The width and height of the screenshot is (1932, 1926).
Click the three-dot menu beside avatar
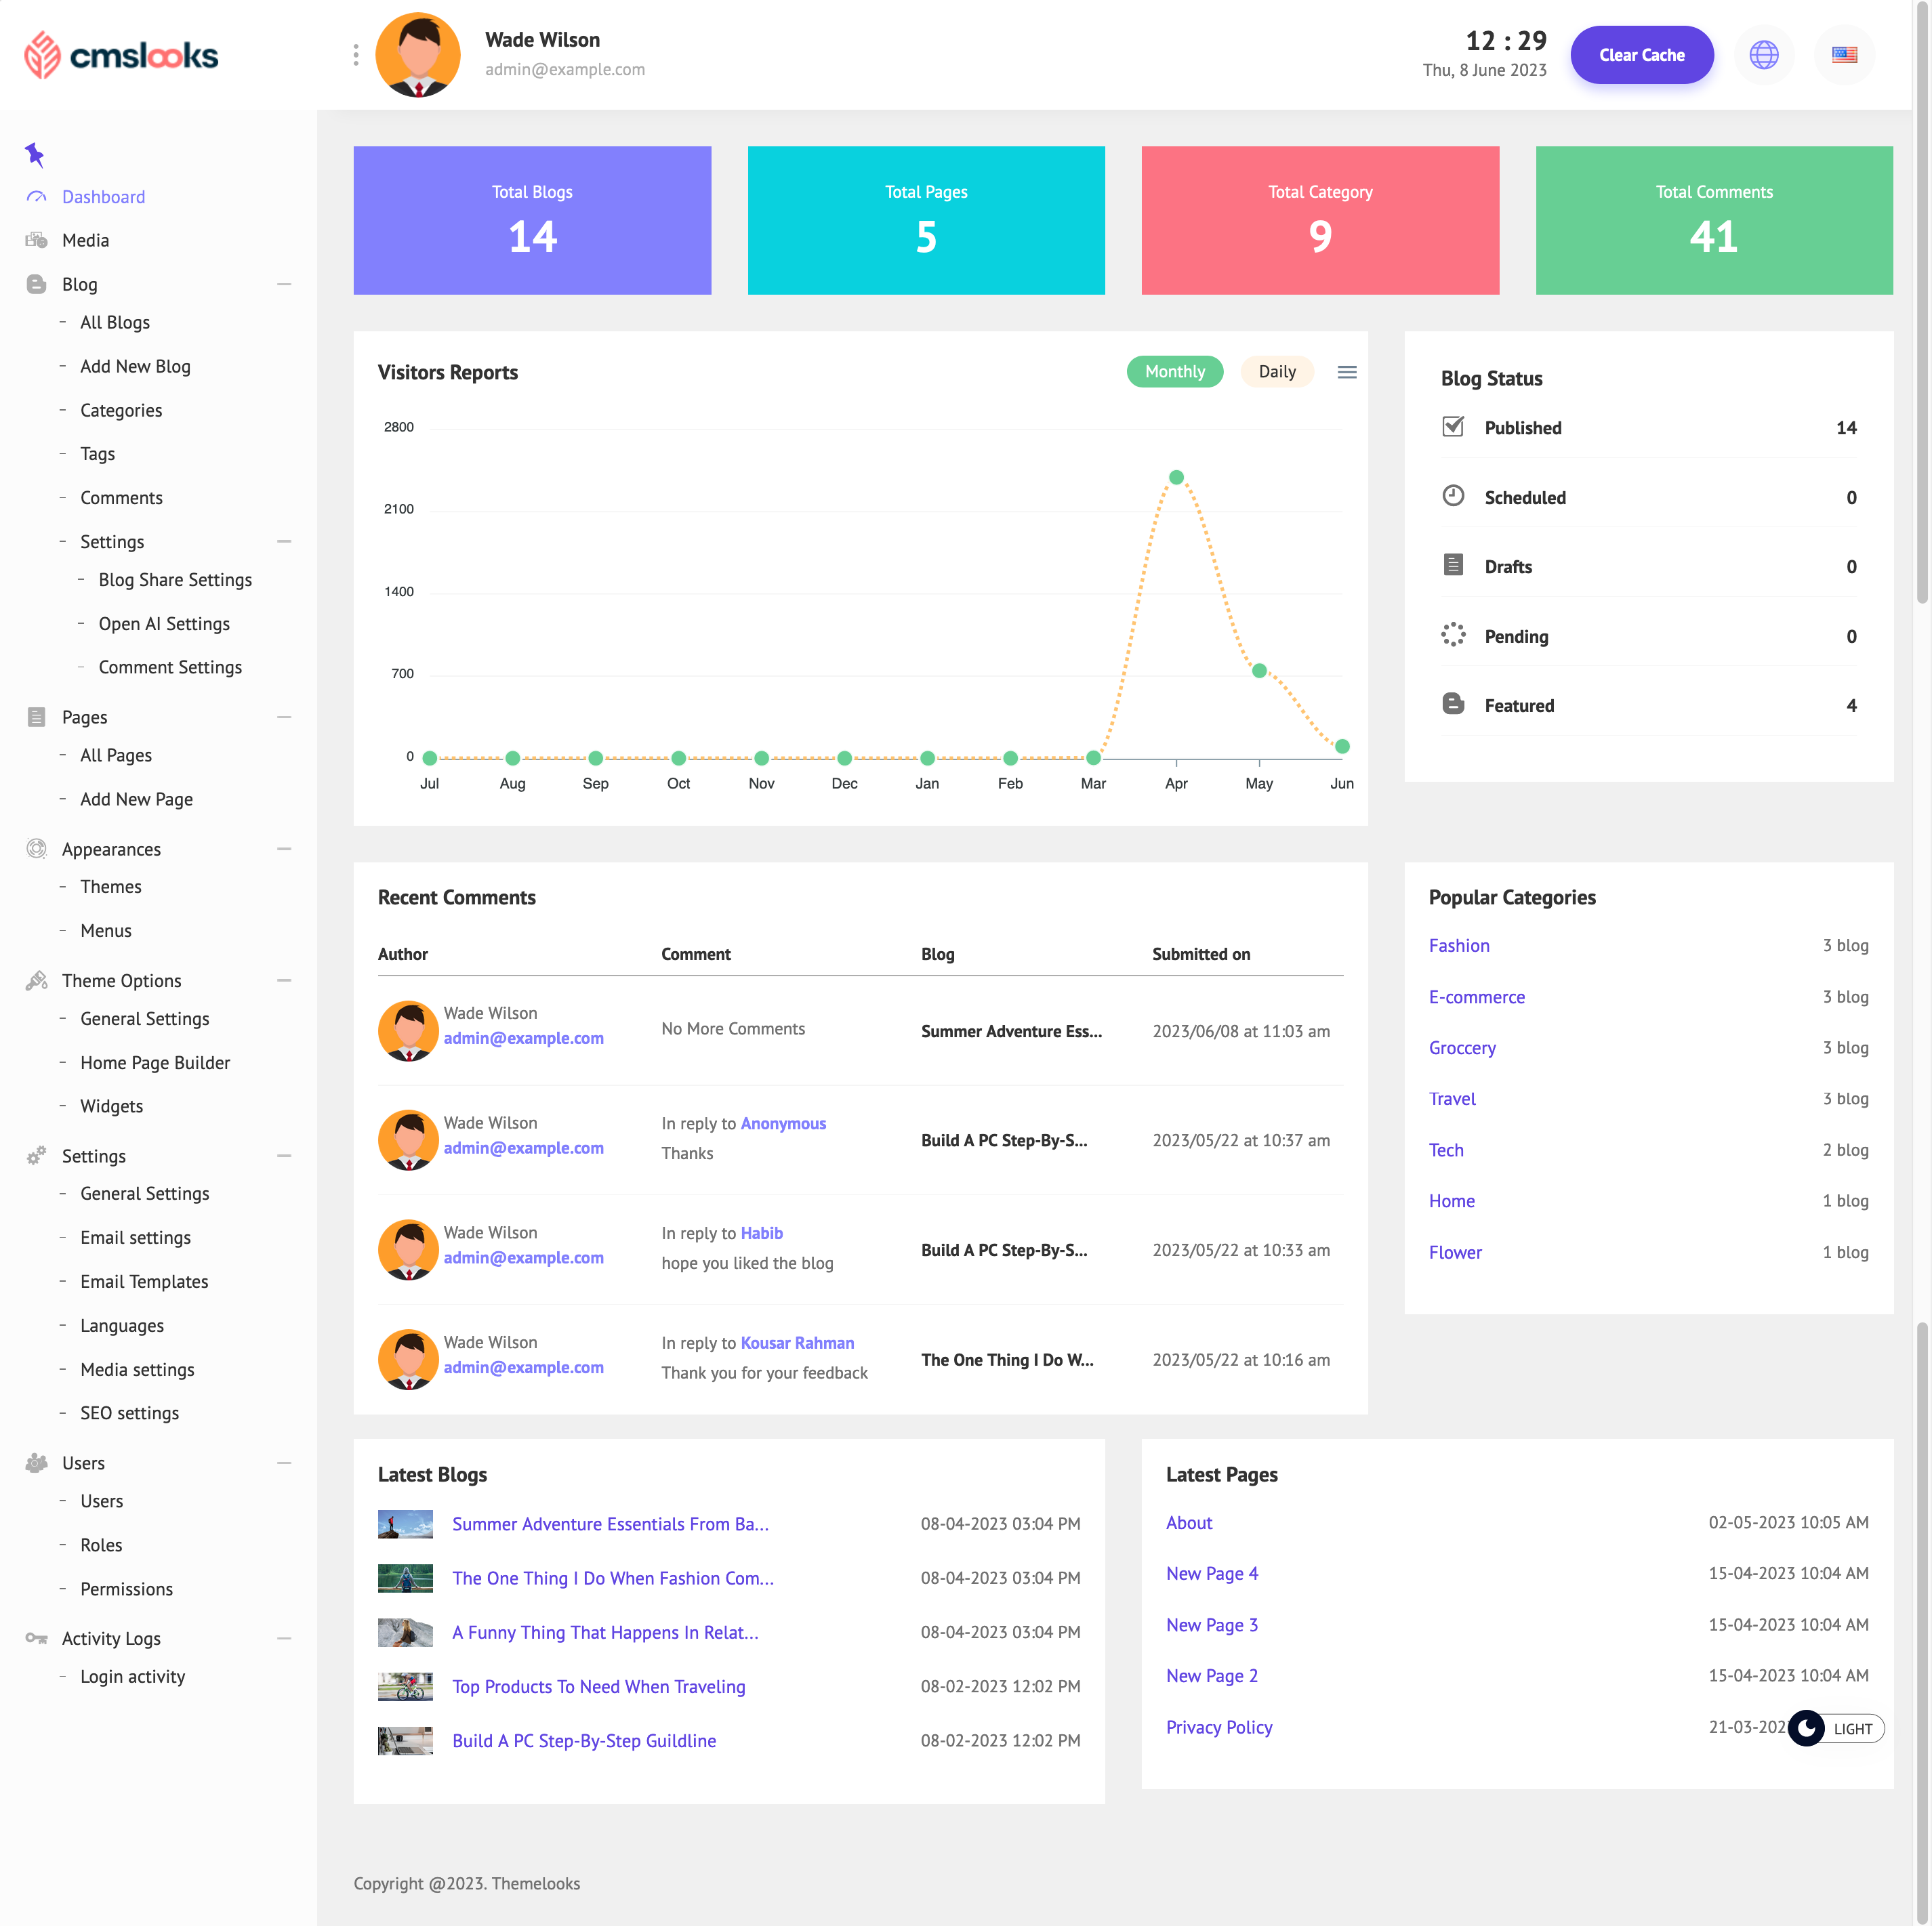pyautogui.click(x=356, y=55)
